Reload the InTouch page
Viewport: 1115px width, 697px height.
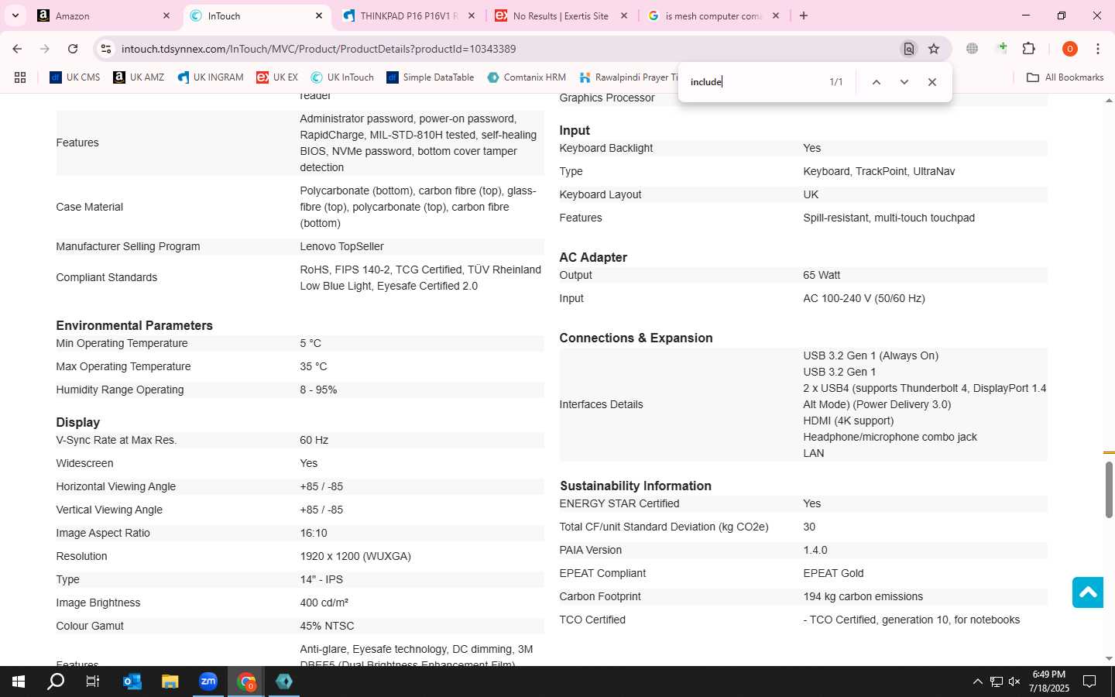tap(73, 49)
